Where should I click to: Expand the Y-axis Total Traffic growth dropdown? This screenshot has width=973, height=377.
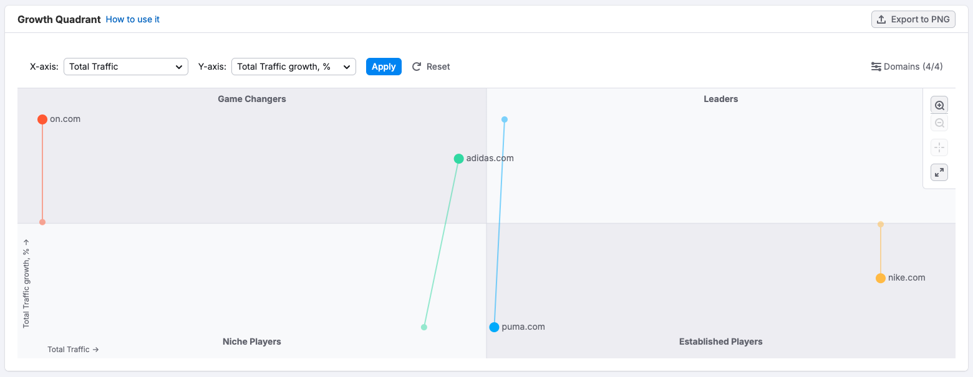(293, 67)
